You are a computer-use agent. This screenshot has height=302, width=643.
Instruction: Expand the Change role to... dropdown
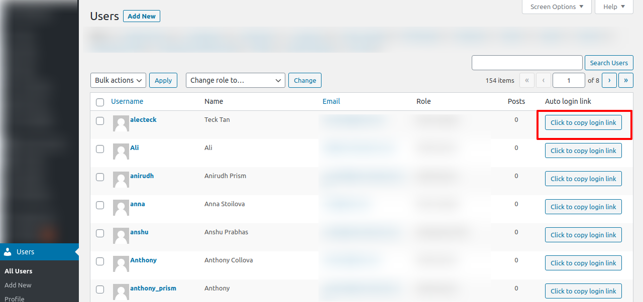pos(235,80)
